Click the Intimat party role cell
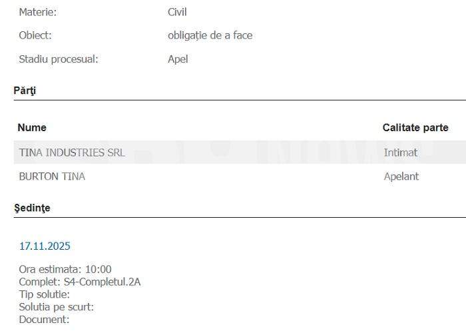The height and width of the screenshot is (335, 466). tap(401, 153)
